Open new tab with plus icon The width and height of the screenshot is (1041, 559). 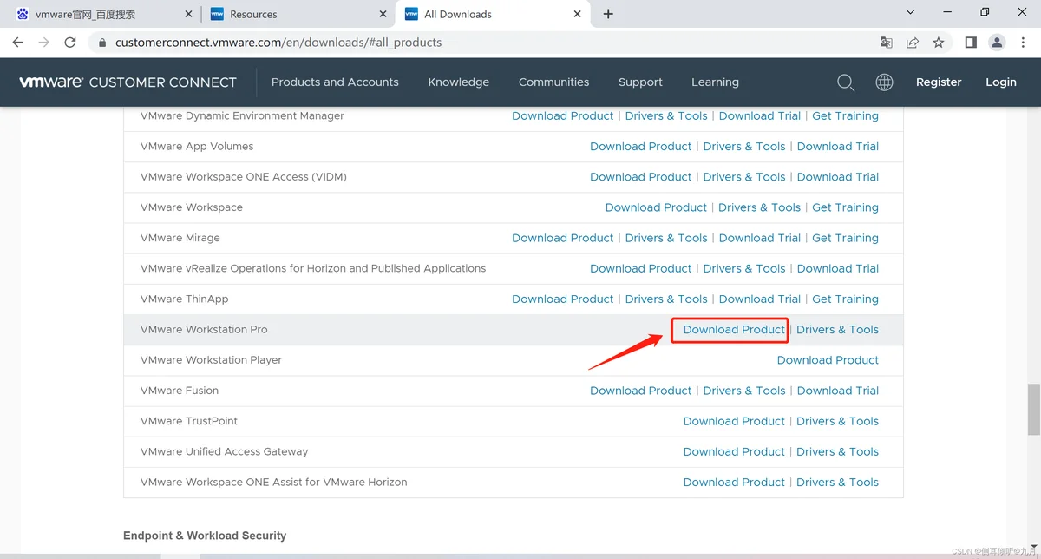click(608, 14)
